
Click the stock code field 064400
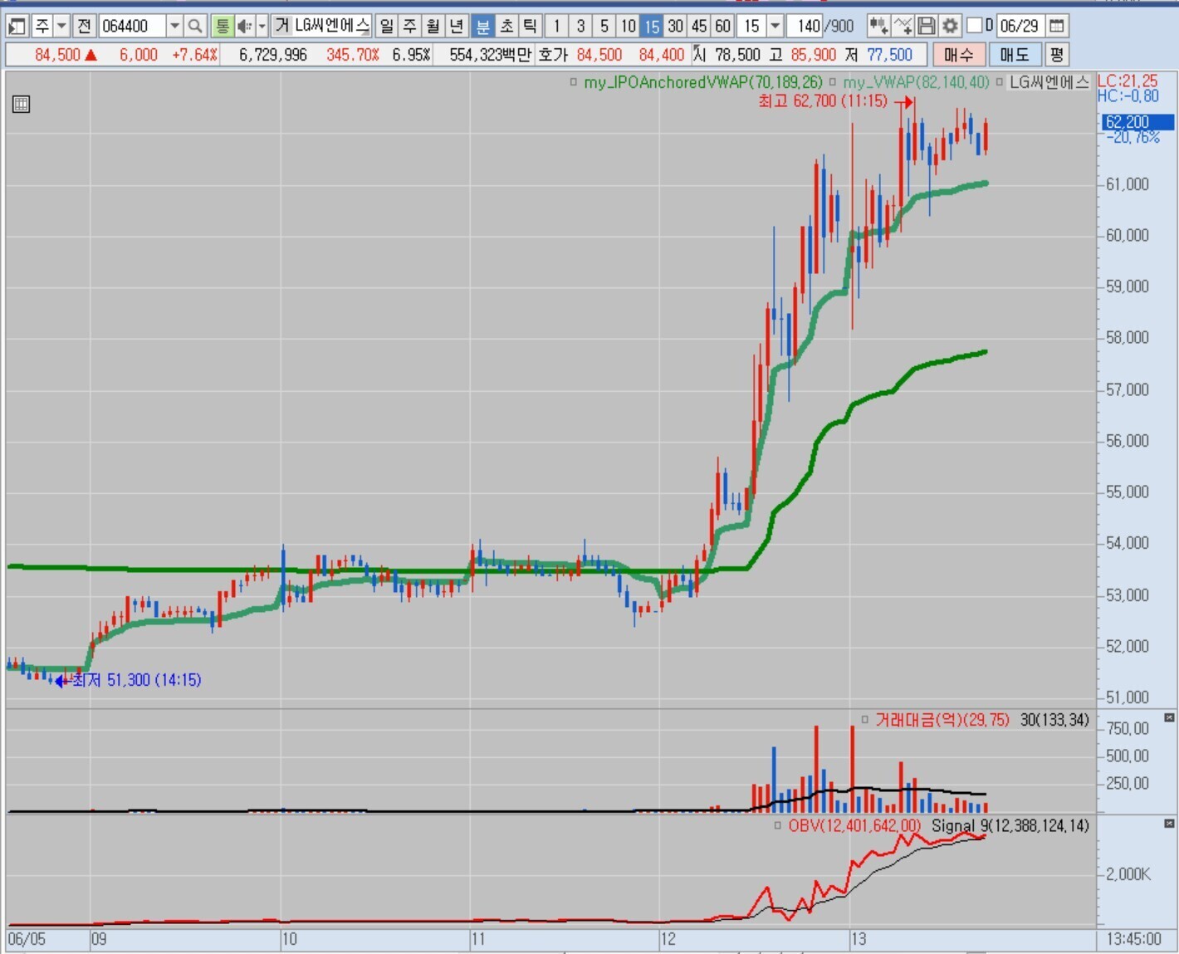[x=133, y=27]
